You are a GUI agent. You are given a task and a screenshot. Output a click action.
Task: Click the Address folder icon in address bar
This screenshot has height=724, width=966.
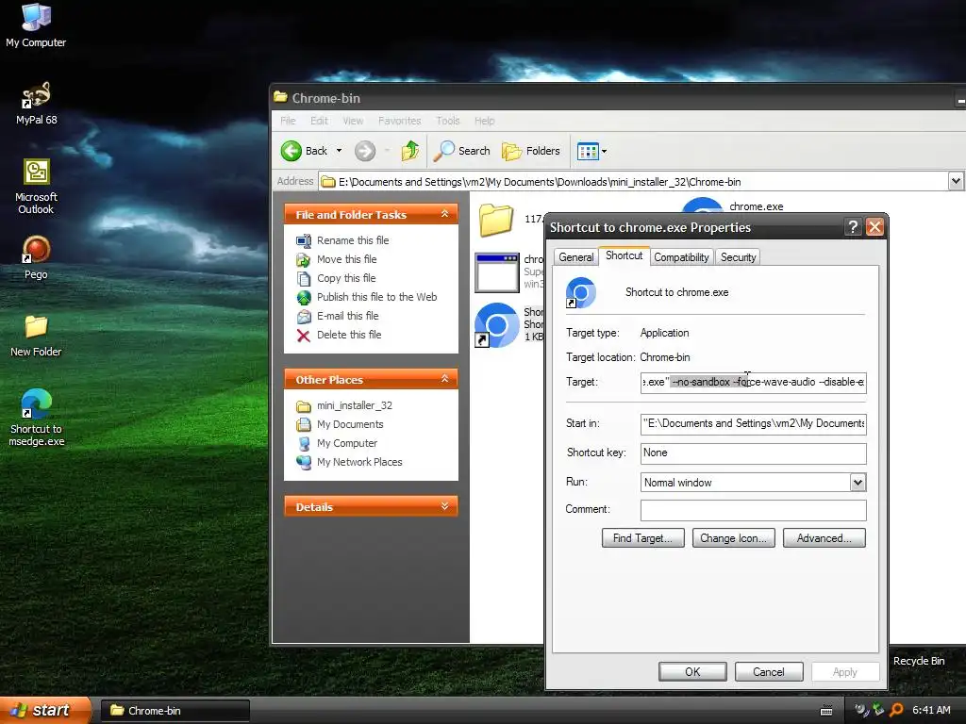point(328,182)
